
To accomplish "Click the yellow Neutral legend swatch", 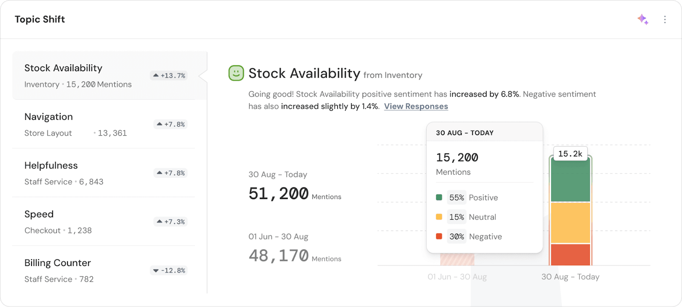I will coord(439,217).
